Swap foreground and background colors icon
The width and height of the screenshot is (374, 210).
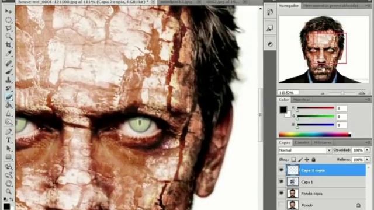pyautogui.click(x=11, y=199)
